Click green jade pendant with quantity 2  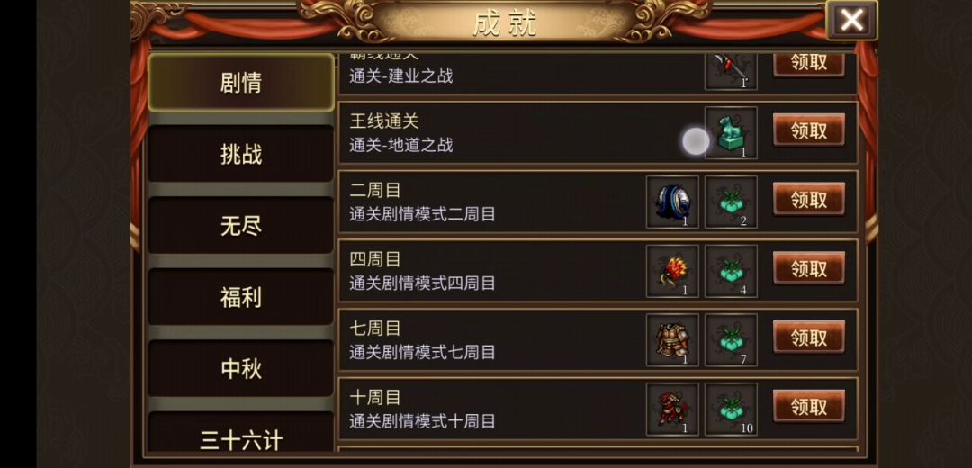point(731,202)
